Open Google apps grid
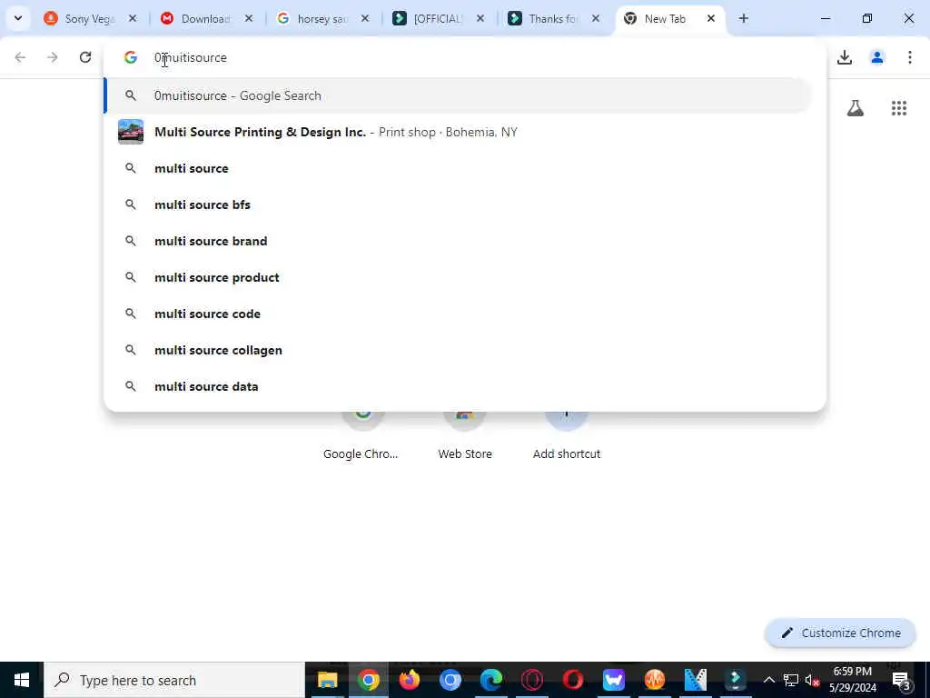This screenshot has width=930, height=698. (899, 108)
